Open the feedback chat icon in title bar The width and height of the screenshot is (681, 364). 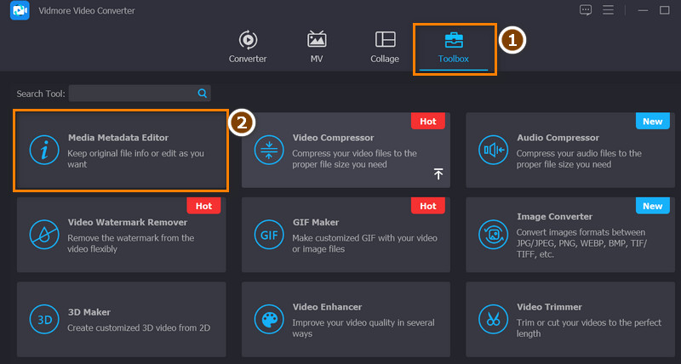585,10
